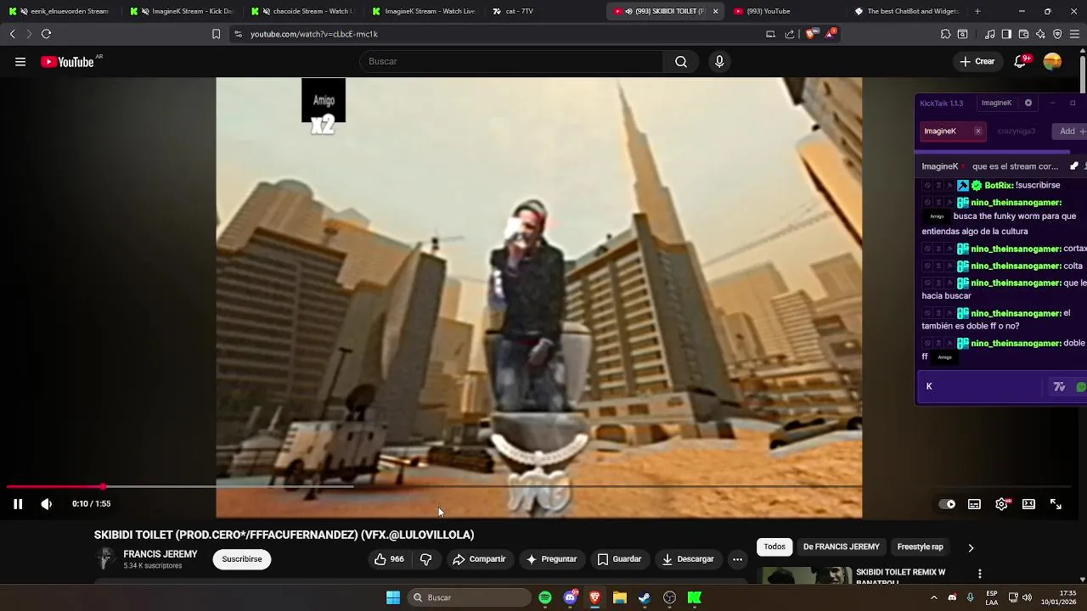Focus the YouTube Buscar search field
This screenshot has width=1087, height=611.
point(512,61)
